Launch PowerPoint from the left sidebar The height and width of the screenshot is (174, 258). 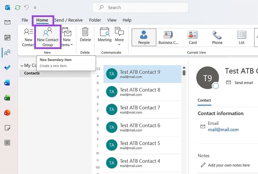pos(7,113)
